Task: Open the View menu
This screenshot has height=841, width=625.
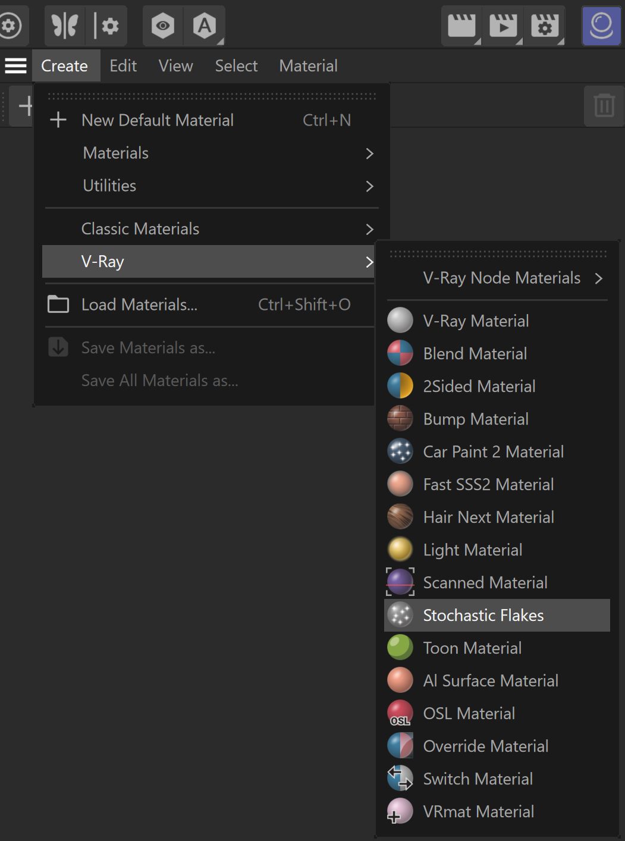Action: point(176,65)
